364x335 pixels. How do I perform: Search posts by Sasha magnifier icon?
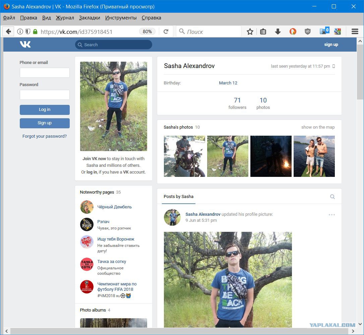pos(332,197)
